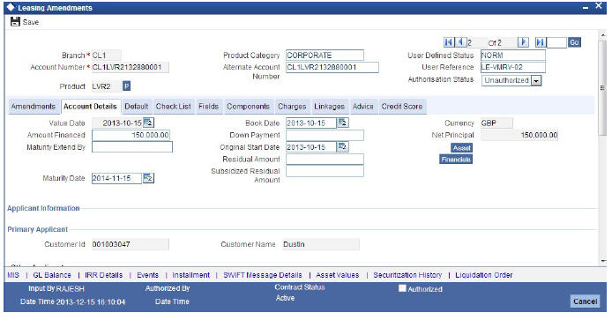Viewport: 612px width, 320px height.
Task: Open Maturity Date calendar picker
Action: click(x=148, y=178)
